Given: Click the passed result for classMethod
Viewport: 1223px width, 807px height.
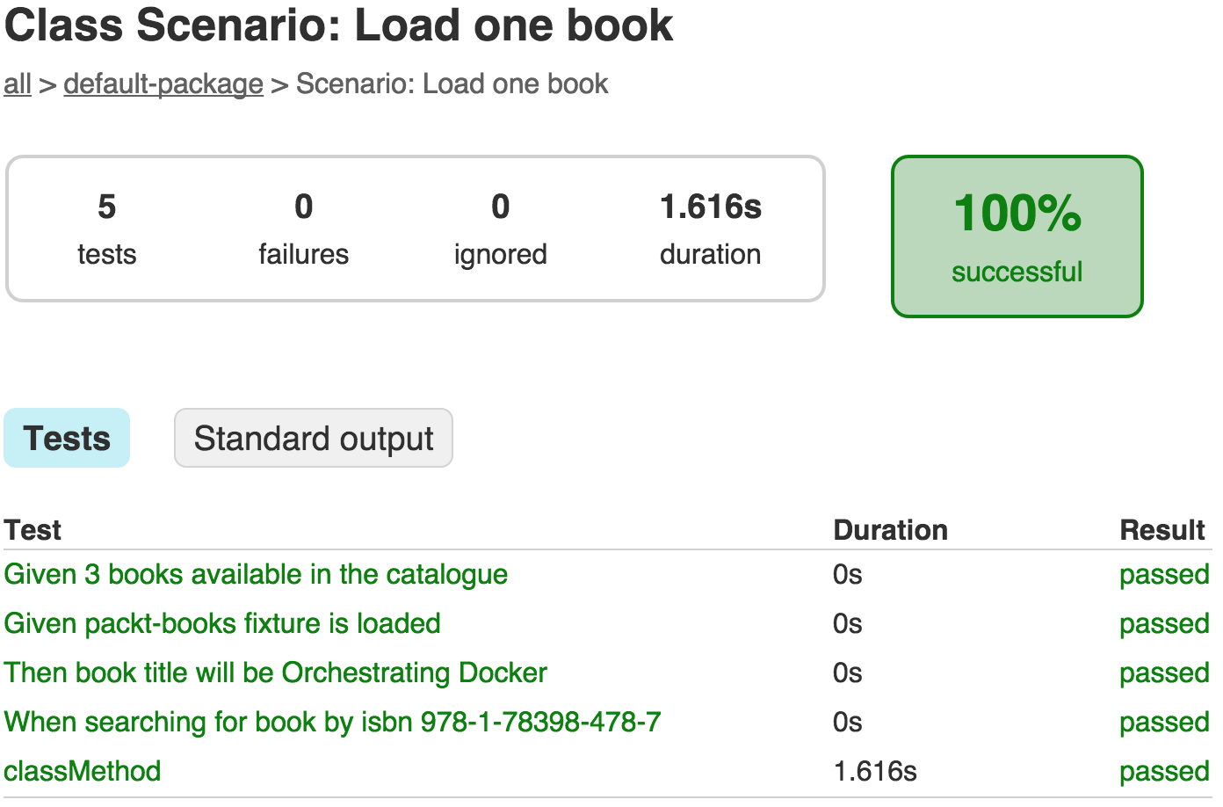Looking at the screenshot, I should [1164, 772].
